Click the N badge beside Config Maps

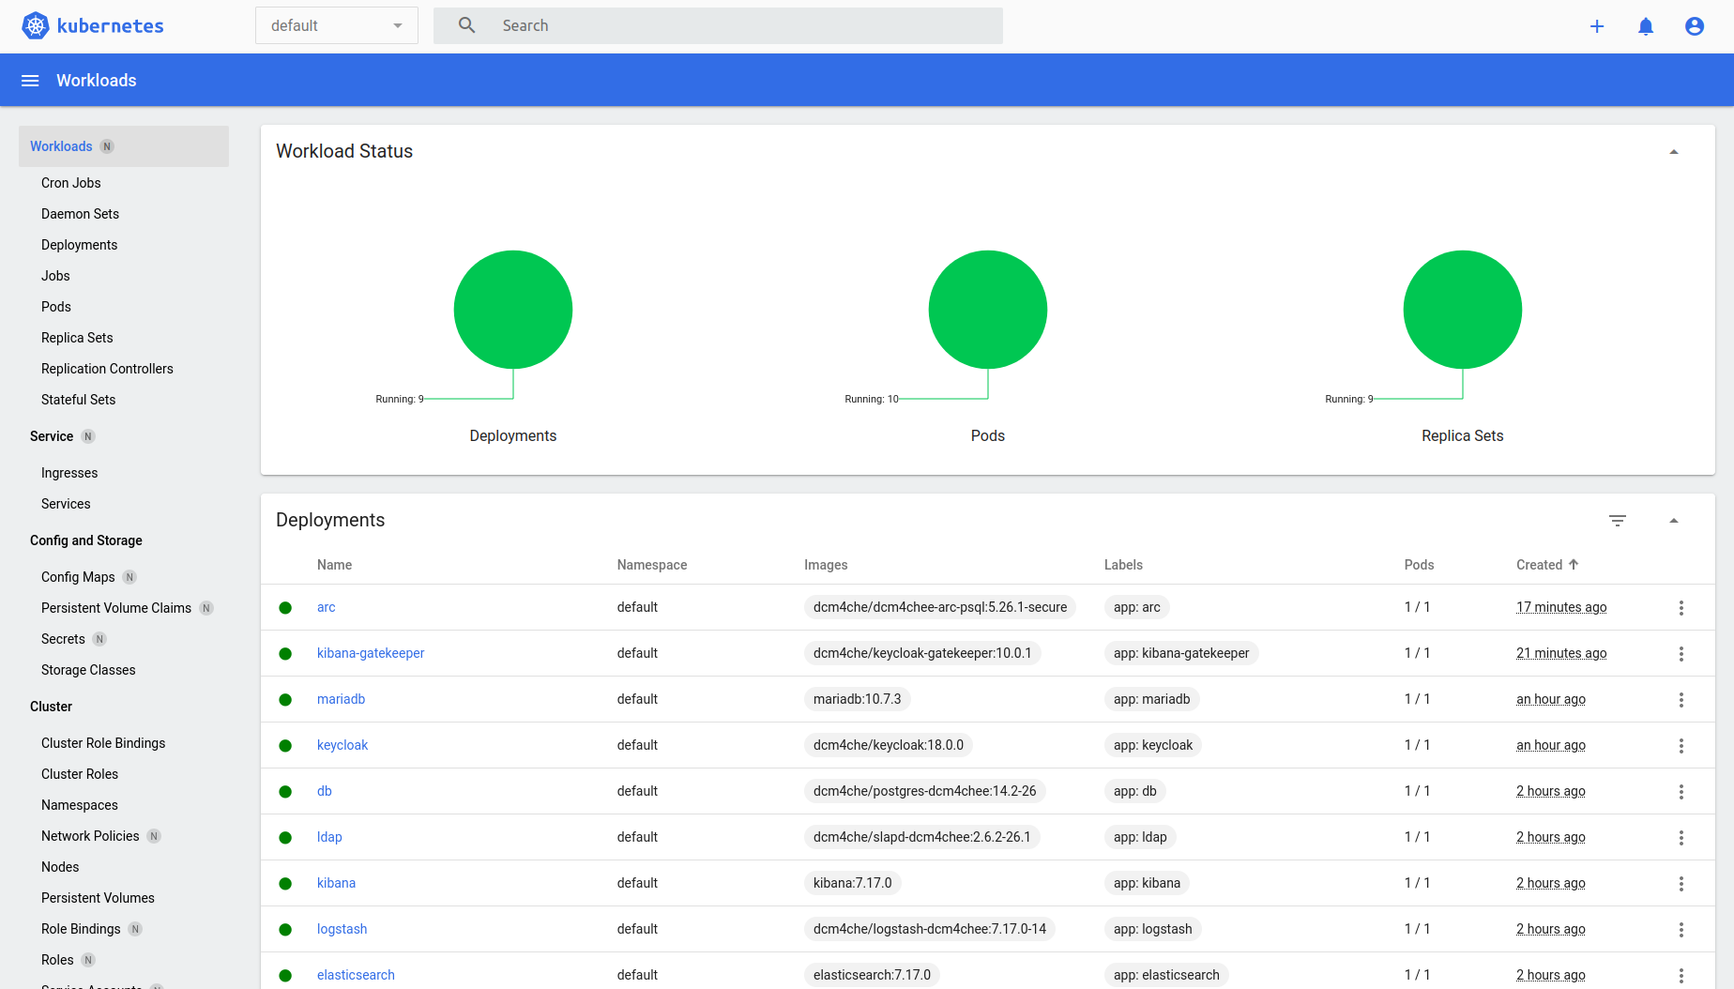(129, 577)
